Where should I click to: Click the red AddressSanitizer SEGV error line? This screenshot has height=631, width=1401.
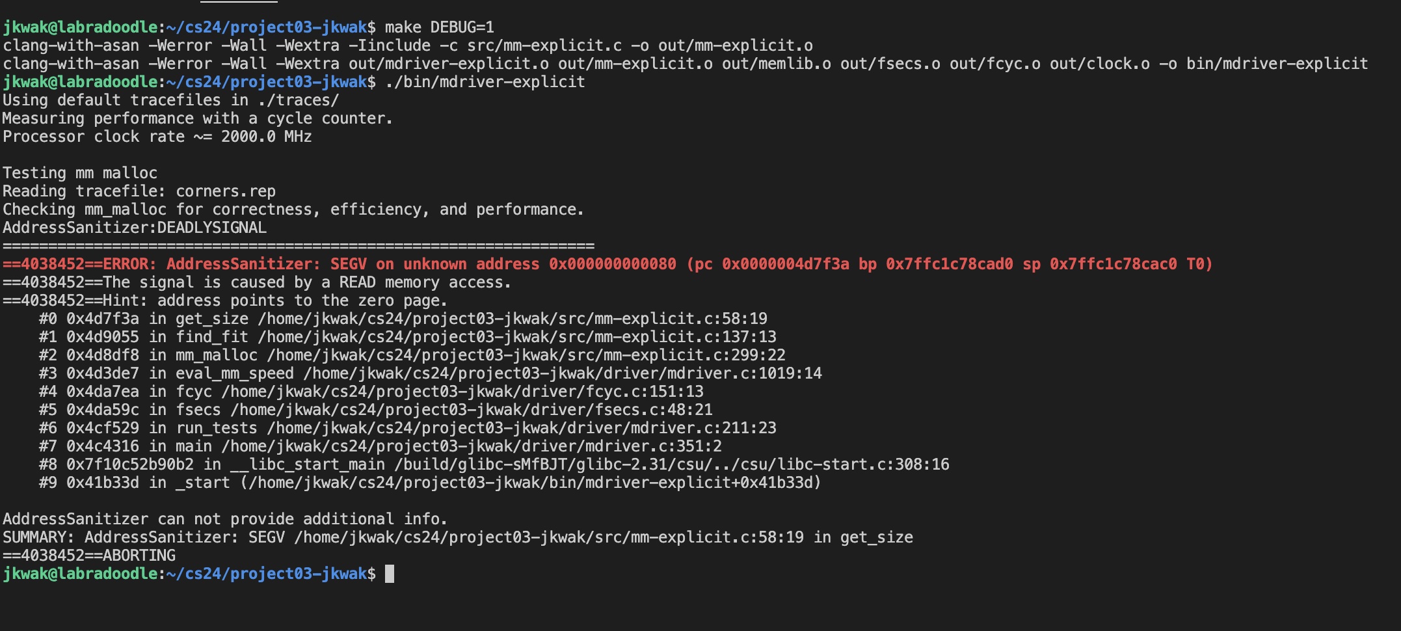tap(607, 264)
